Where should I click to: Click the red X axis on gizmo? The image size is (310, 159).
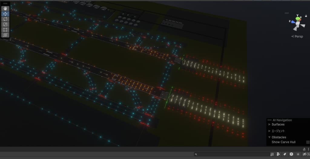[301, 20]
